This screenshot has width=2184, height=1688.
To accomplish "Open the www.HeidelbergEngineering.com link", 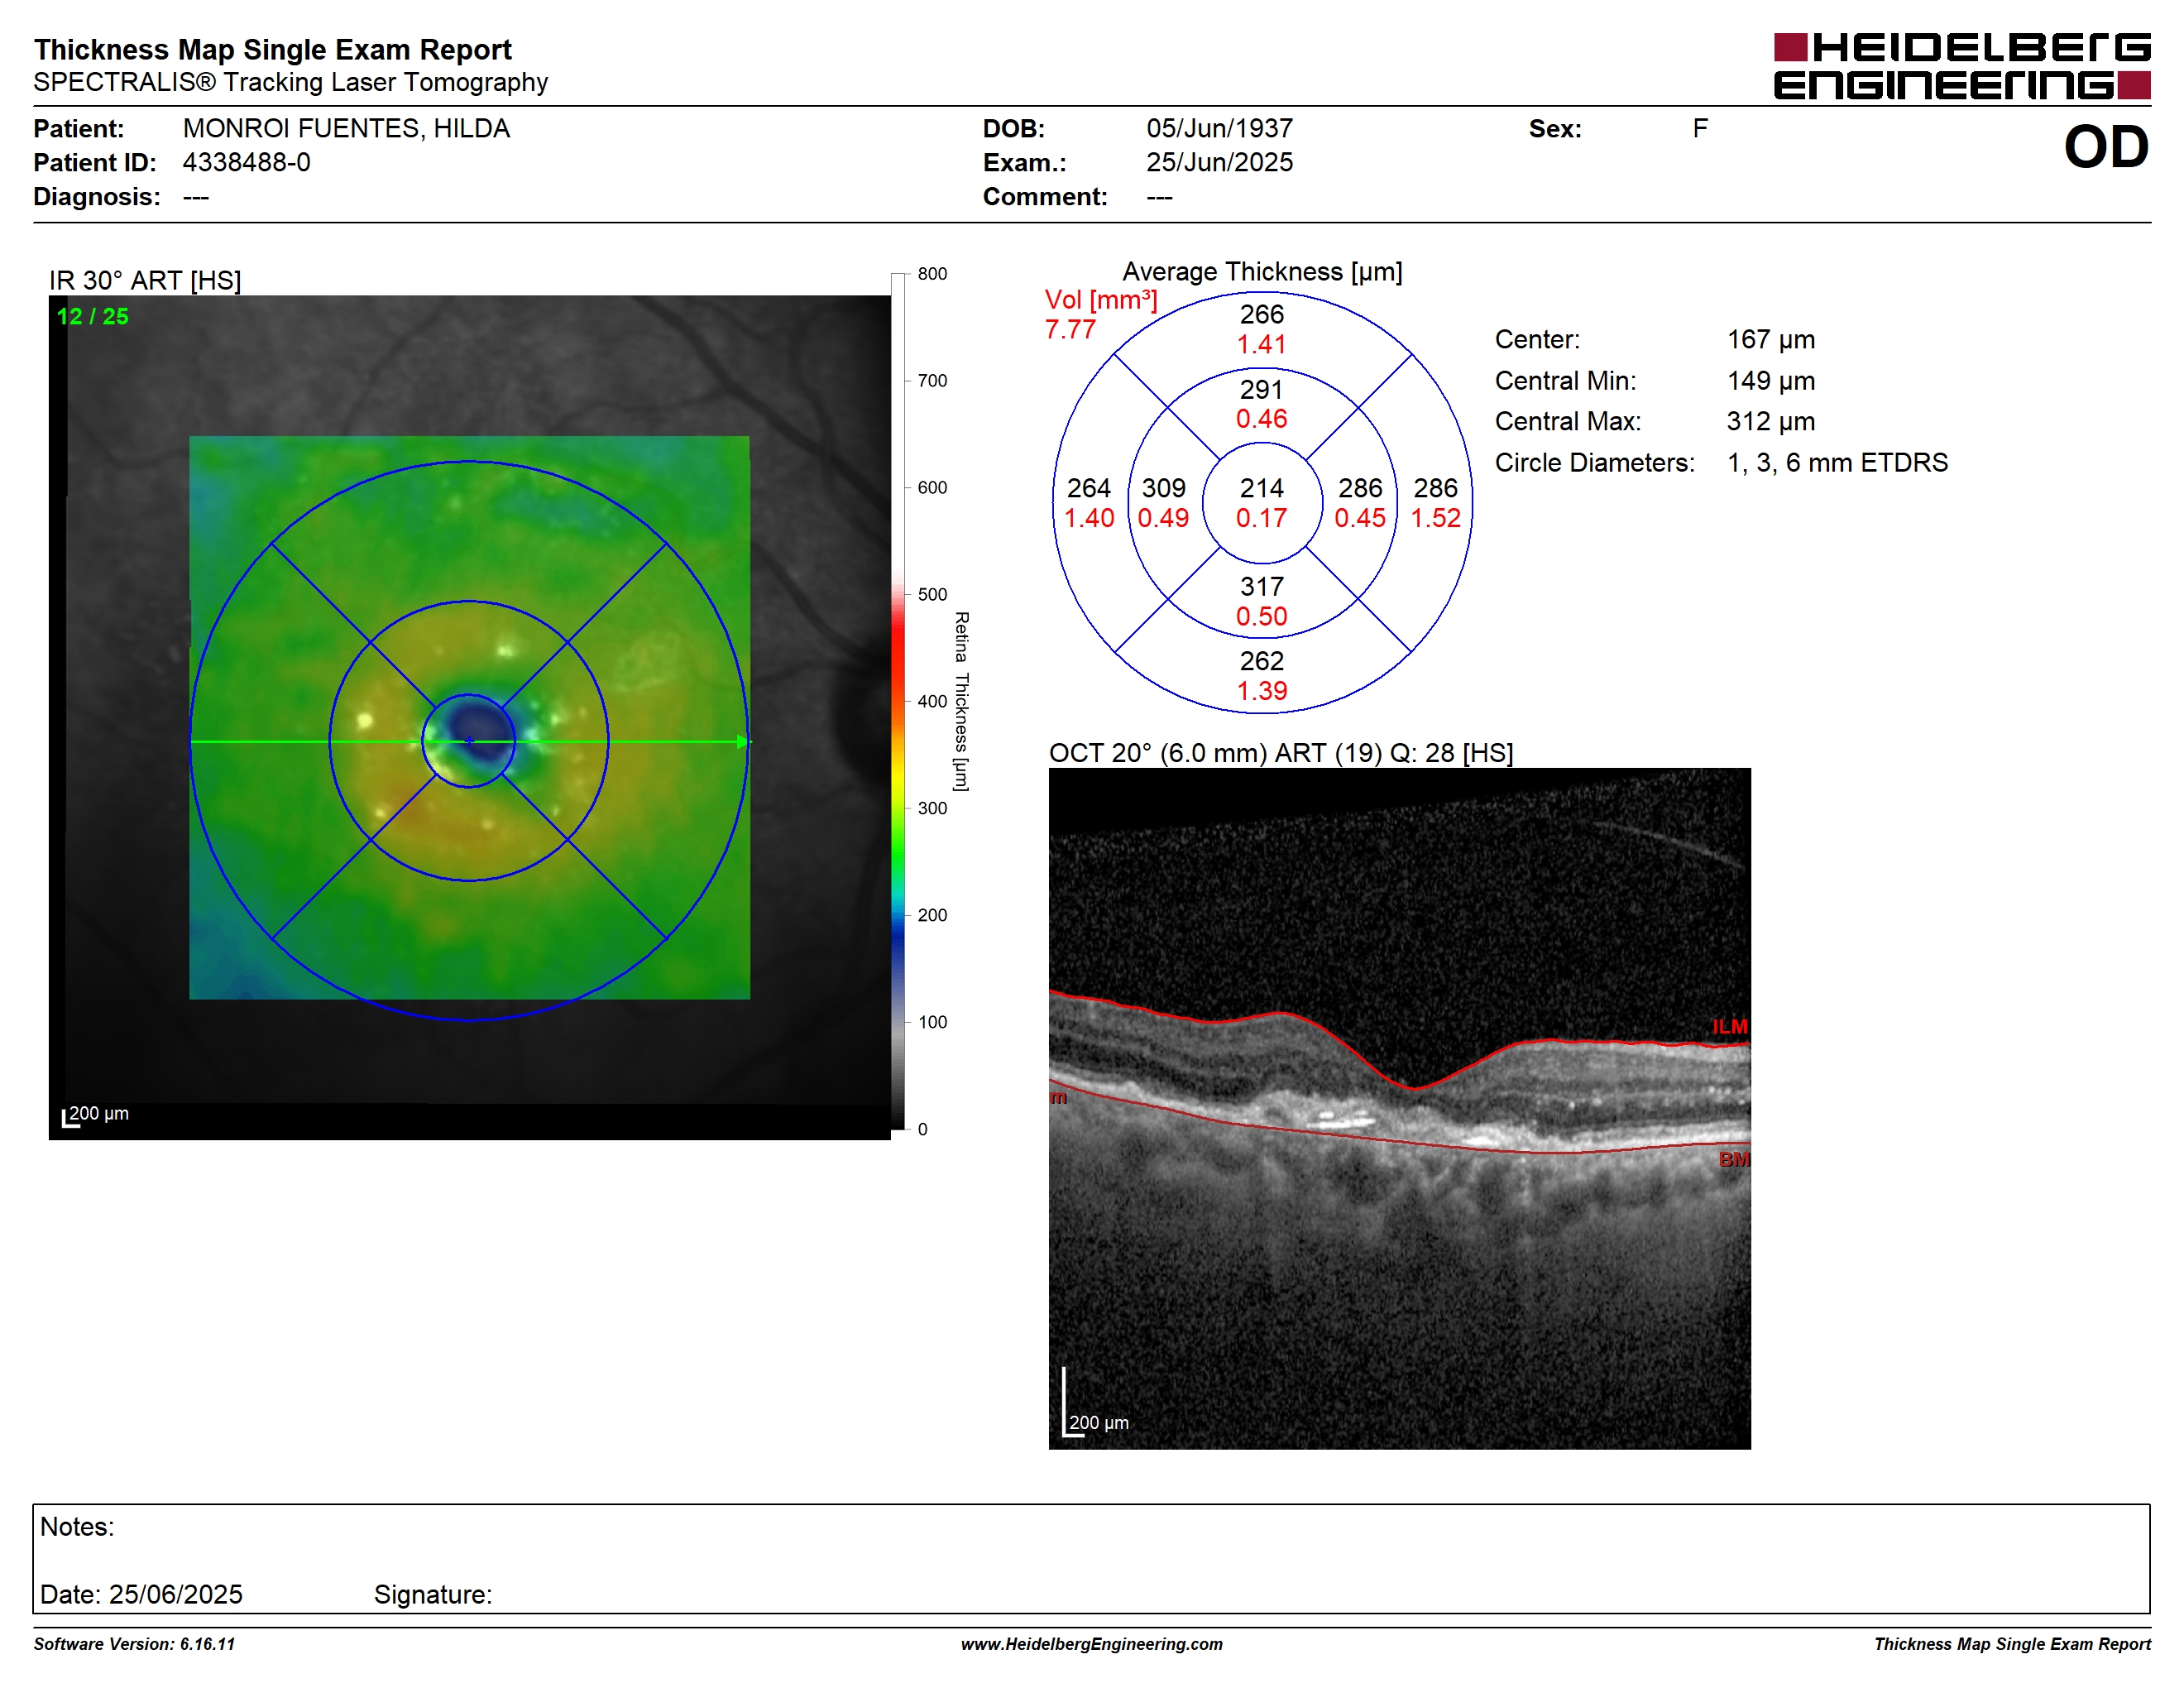I will pos(1092,1644).
